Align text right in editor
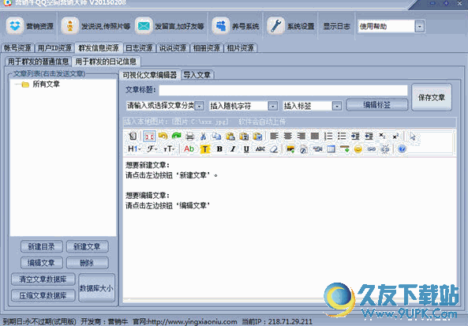 point(301,136)
